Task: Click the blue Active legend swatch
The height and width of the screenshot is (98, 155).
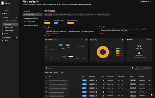Action: pyautogui.click(x=61, y=45)
